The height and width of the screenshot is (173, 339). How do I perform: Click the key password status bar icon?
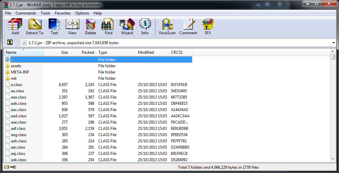pyautogui.click(x=13, y=167)
